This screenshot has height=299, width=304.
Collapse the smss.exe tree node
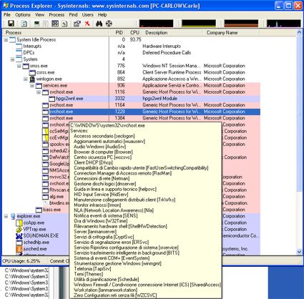pos(19,66)
